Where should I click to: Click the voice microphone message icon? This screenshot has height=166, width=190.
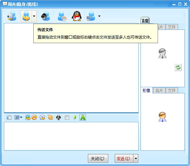click(58, 117)
